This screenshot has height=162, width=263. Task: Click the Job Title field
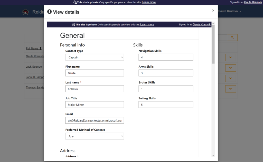tap(95, 105)
